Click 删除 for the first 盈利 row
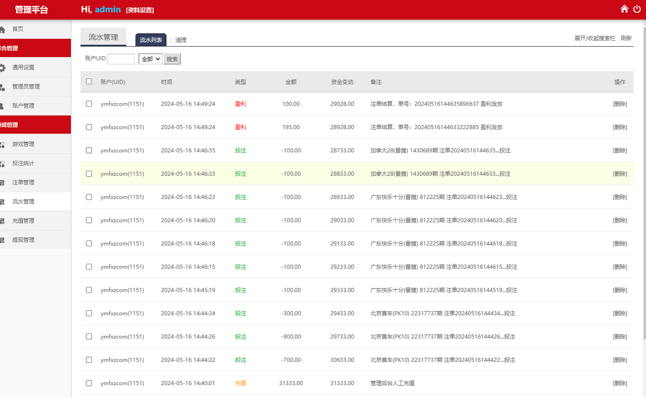Screen dimensions: 646x397 pos(620,104)
